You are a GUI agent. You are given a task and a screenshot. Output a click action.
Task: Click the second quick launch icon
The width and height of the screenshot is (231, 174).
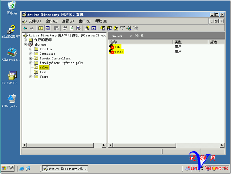coord(28,169)
